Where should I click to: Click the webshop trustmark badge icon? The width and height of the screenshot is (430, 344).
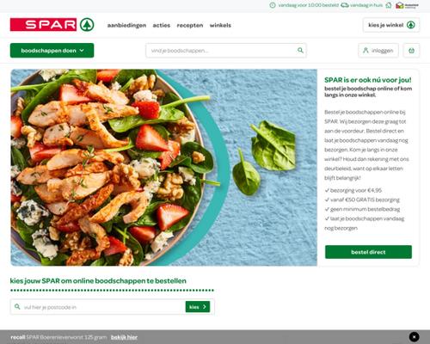click(407, 5)
